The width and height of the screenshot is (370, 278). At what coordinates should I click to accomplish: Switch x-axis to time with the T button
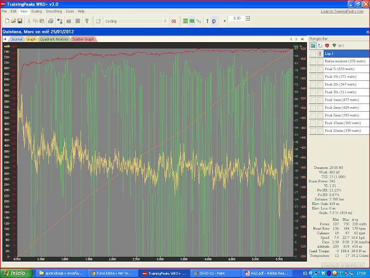coord(208,21)
